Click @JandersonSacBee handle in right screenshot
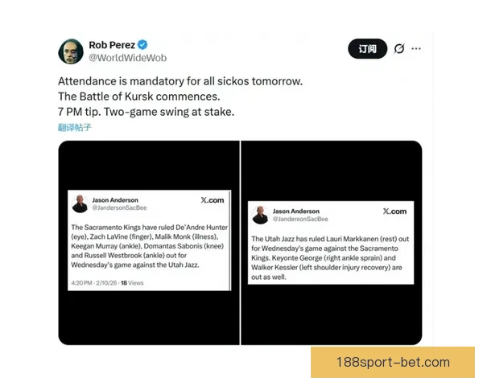This screenshot has width=483, height=386. [300, 219]
